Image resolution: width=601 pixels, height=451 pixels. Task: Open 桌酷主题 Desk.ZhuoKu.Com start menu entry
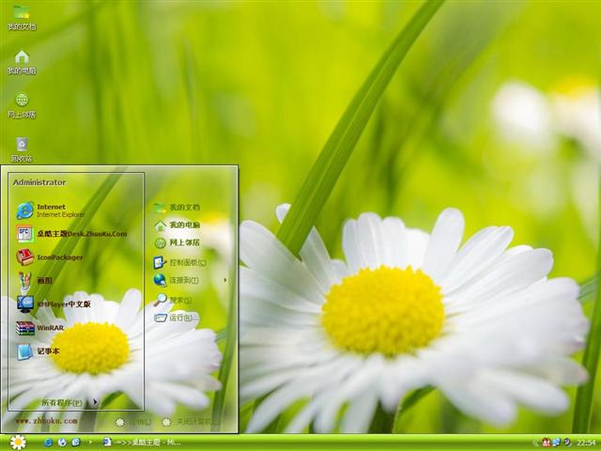click(71, 234)
